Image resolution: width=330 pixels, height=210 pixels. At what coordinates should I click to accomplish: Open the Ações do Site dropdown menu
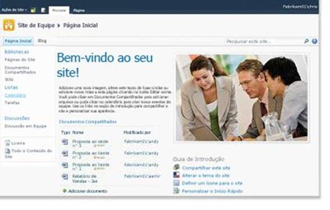point(14,10)
